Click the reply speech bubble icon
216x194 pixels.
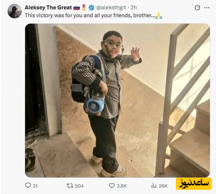pyautogui.click(x=28, y=185)
